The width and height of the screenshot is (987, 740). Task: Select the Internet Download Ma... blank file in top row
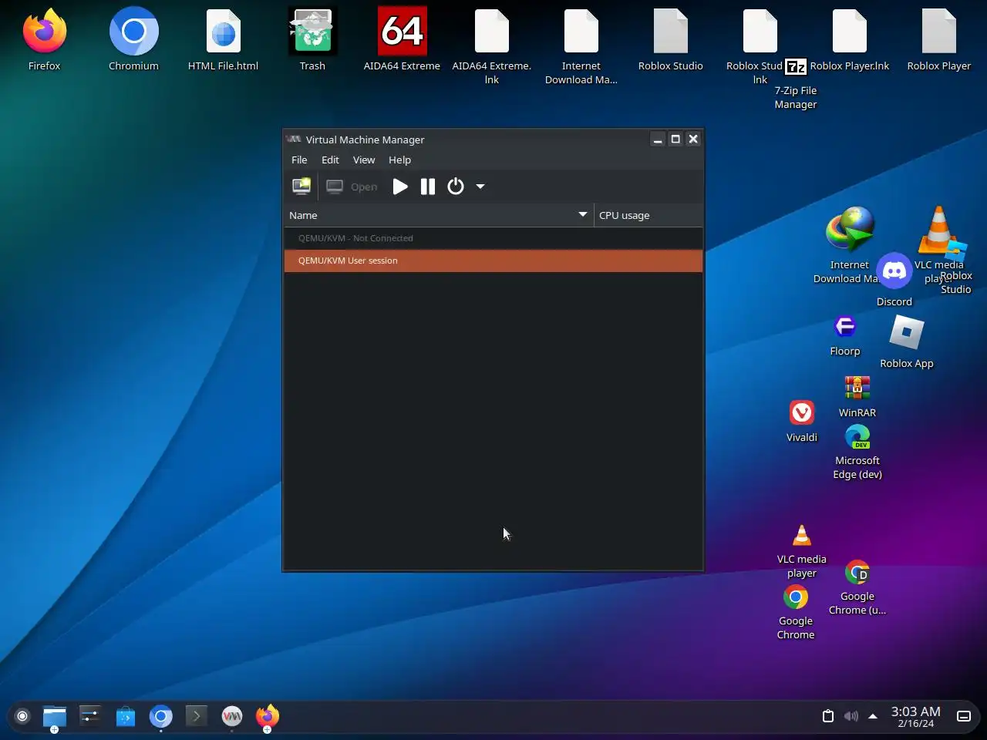tap(581, 32)
